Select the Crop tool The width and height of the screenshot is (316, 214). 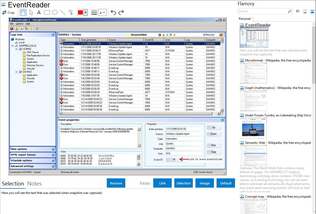coord(8,12)
